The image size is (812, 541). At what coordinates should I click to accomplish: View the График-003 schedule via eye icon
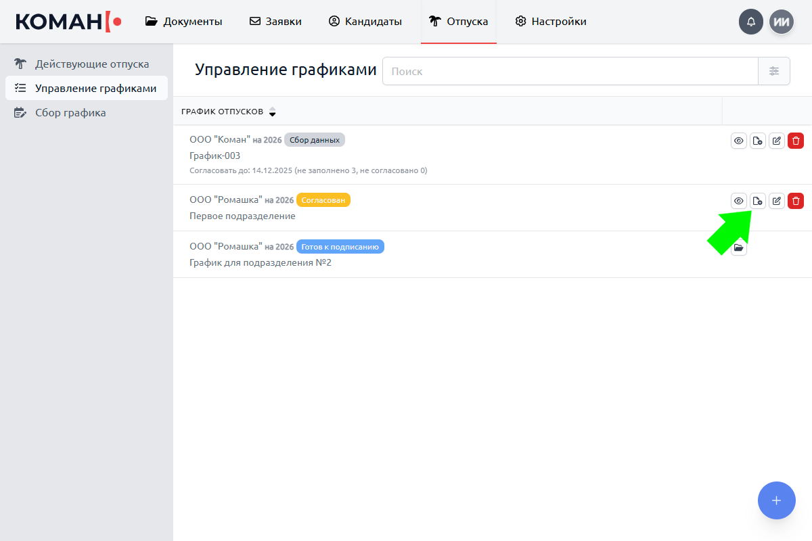click(739, 141)
